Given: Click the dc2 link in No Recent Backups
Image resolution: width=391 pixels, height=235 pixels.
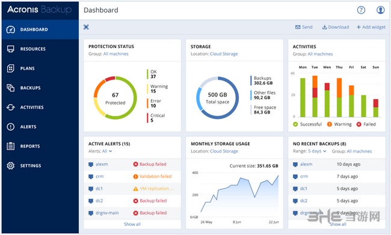Looking at the screenshot, I should click(304, 201).
